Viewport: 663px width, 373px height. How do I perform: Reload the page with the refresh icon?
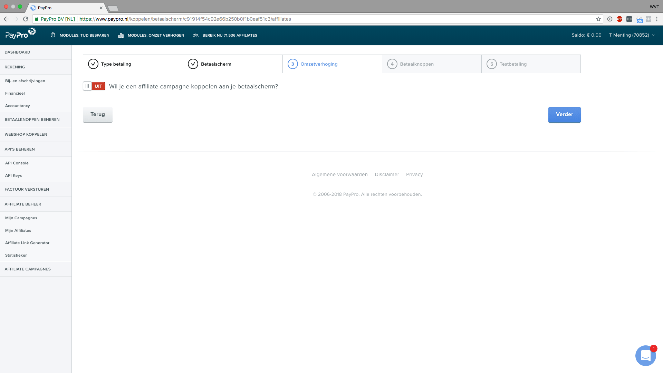26,19
